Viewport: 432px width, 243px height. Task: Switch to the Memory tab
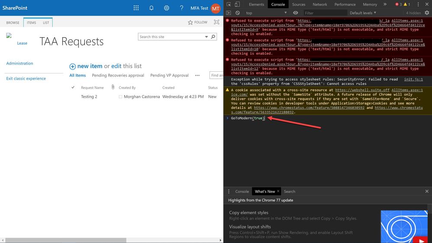click(x=370, y=4)
